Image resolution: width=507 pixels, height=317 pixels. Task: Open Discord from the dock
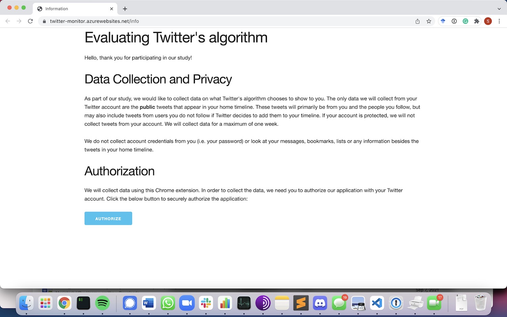(320, 304)
